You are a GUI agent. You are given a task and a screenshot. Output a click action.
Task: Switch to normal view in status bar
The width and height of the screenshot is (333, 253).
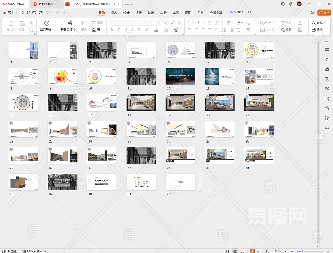pyautogui.click(x=227, y=251)
